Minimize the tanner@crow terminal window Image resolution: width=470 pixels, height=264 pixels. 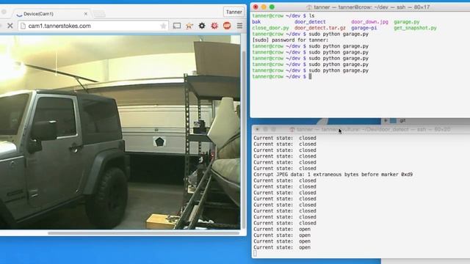(x=264, y=7)
